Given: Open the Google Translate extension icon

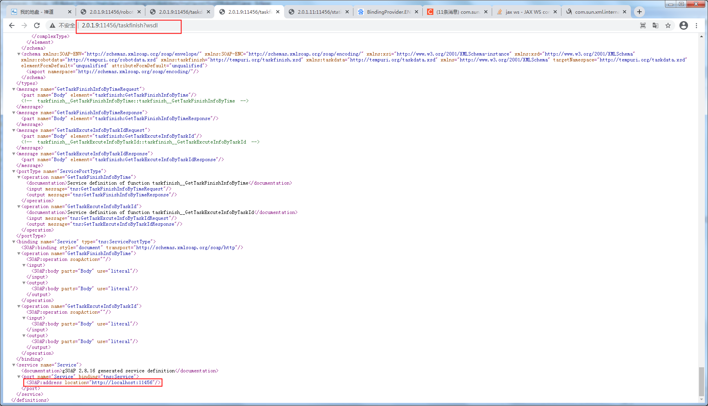Looking at the screenshot, I should pyautogui.click(x=655, y=25).
